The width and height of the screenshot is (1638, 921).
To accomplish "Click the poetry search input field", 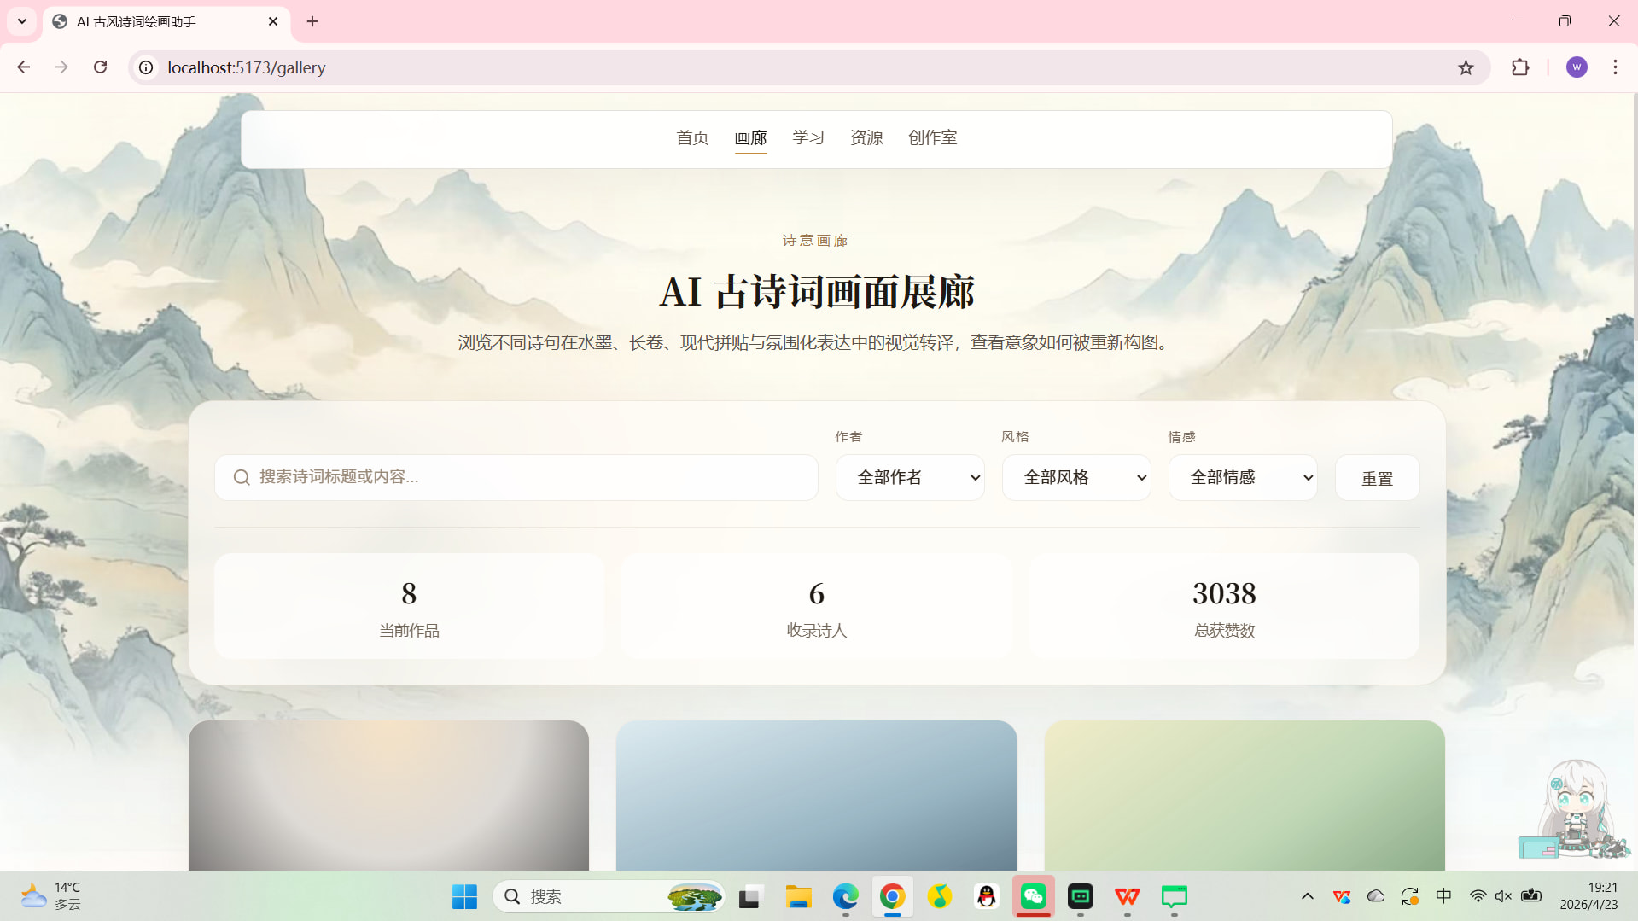I will 529,477.
